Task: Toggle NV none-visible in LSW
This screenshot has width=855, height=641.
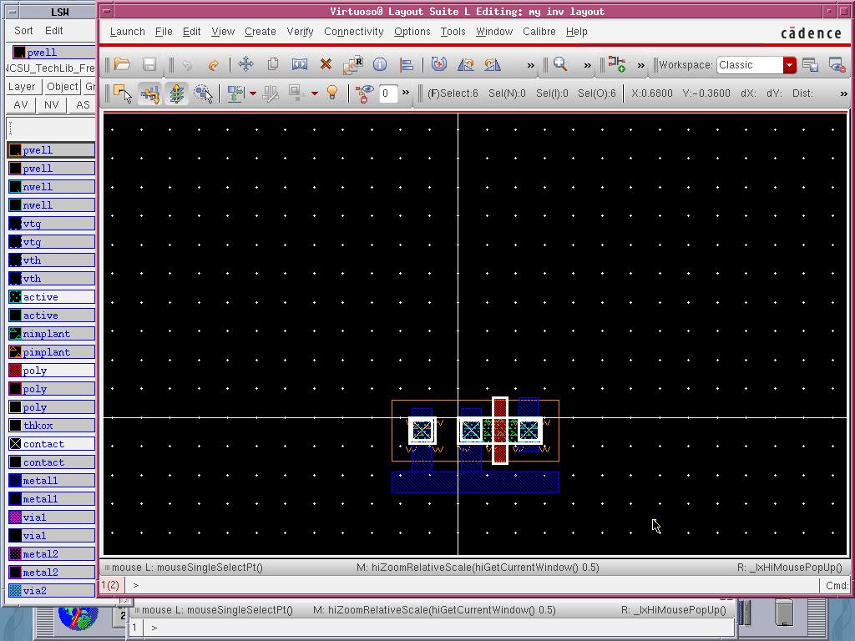Action: [x=51, y=105]
